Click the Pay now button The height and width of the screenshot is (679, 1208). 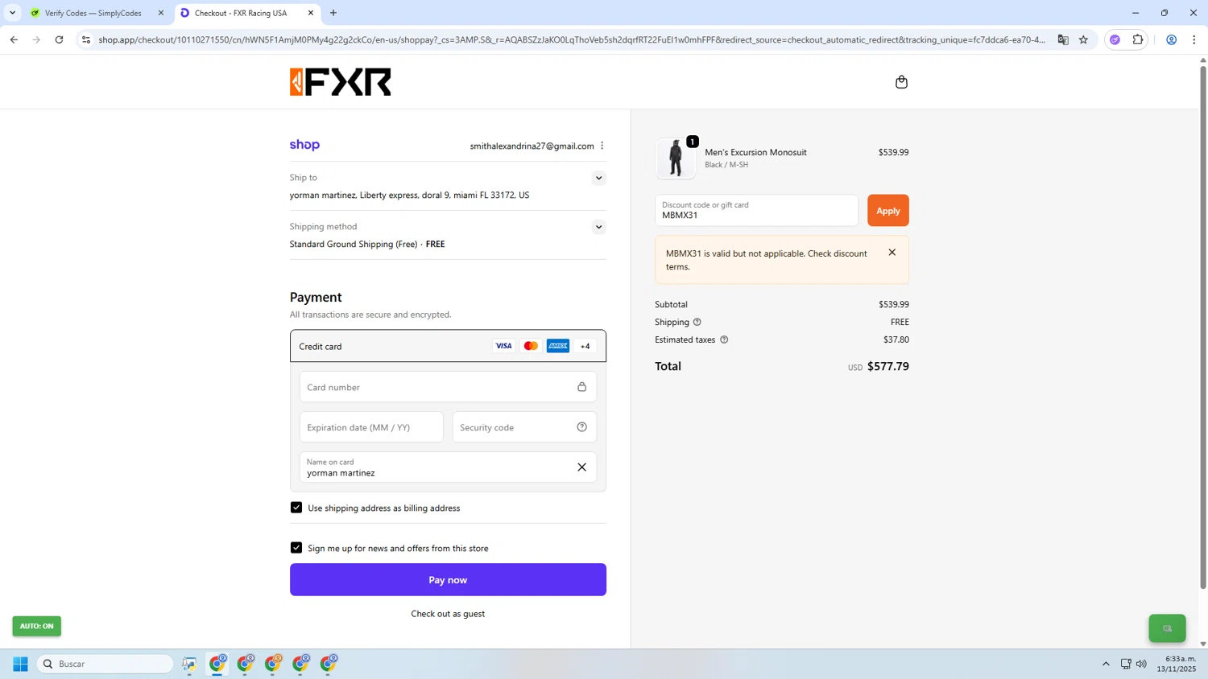pos(448,580)
